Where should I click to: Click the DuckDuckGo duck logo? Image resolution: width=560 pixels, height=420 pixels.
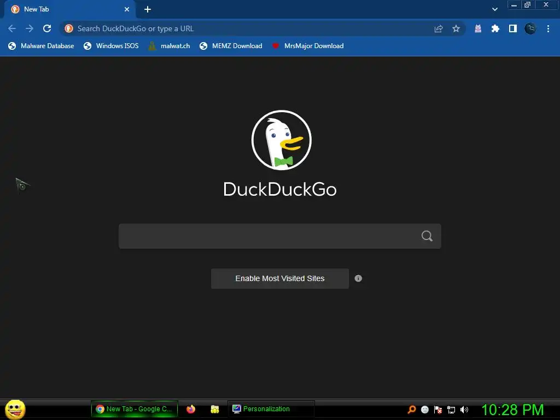tap(282, 140)
